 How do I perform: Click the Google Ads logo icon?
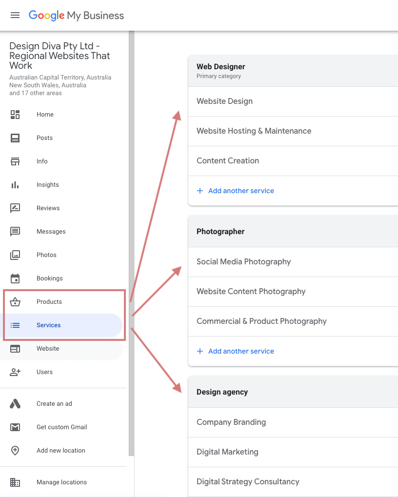click(15, 404)
